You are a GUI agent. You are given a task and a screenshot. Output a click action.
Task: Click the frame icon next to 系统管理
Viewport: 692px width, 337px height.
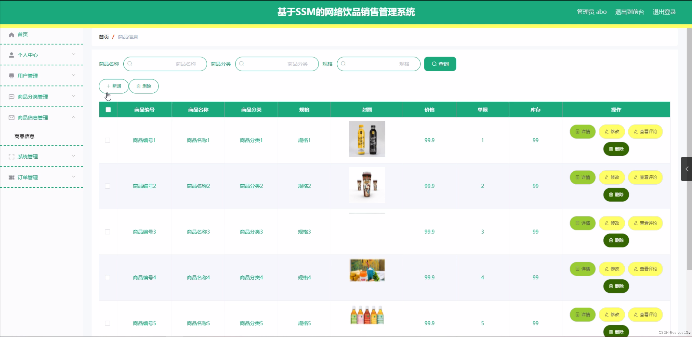coord(11,156)
